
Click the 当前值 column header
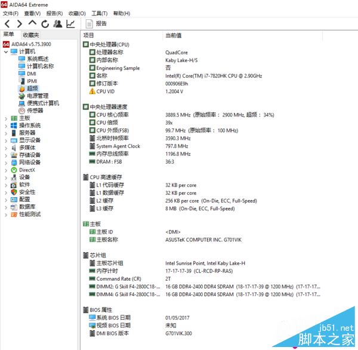(173, 35)
